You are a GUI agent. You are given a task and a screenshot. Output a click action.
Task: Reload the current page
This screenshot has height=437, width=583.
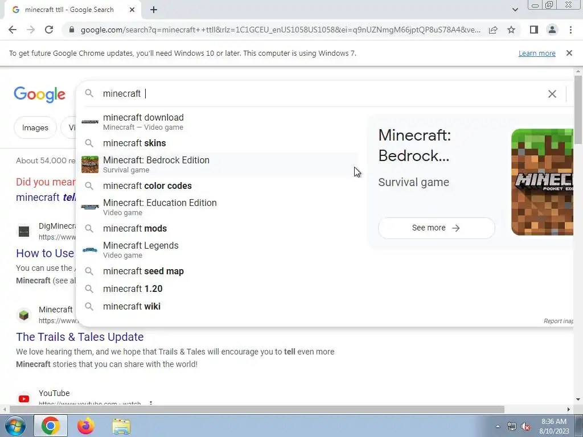pyautogui.click(x=49, y=30)
